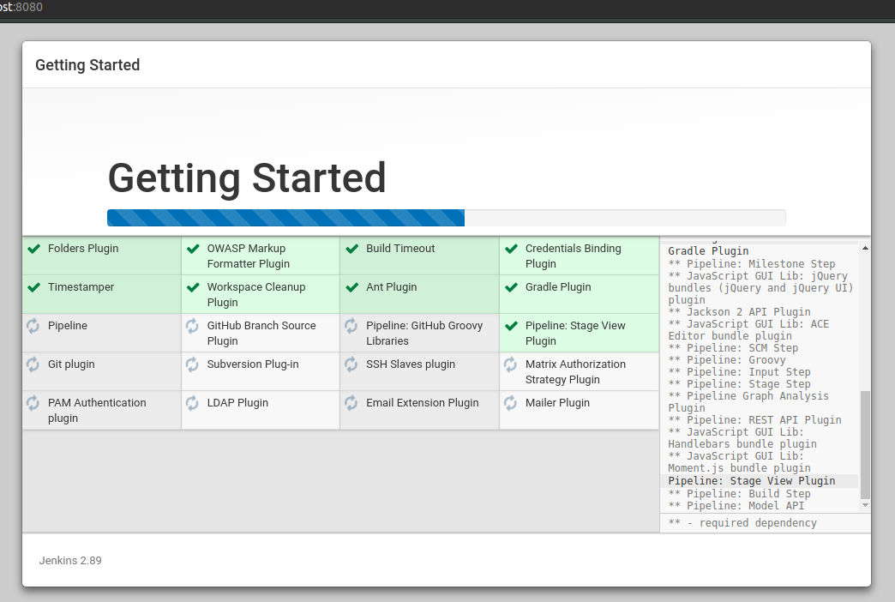Click the installation progress bar
This screenshot has width=895, height=602.
(447, 218)
